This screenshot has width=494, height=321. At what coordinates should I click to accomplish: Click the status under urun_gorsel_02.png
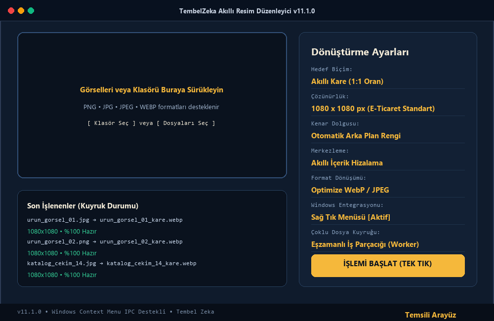[x=62, y=253]
